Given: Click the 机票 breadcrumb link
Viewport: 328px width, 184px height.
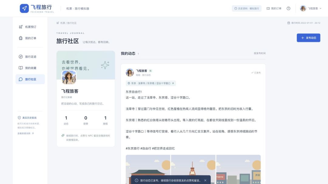Looking at the screenshot, I should [63, 23].
